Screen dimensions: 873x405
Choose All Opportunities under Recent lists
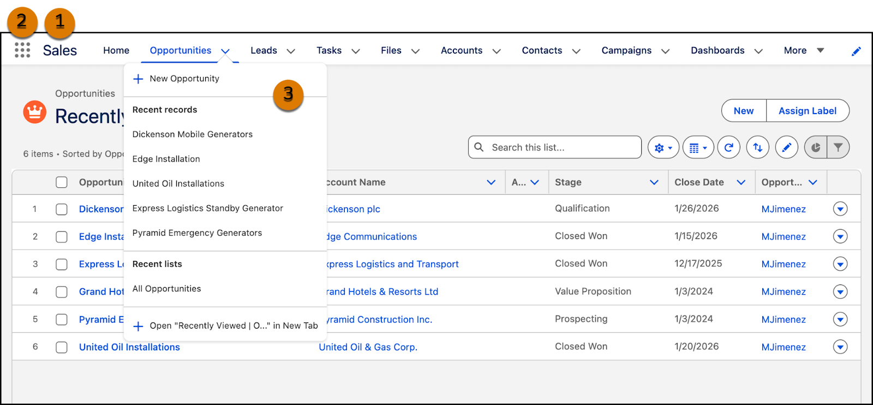pos(166,289)
